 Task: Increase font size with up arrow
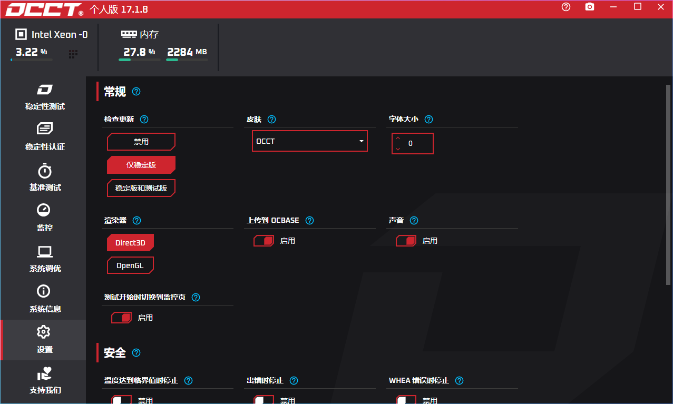tap(398, 138)
